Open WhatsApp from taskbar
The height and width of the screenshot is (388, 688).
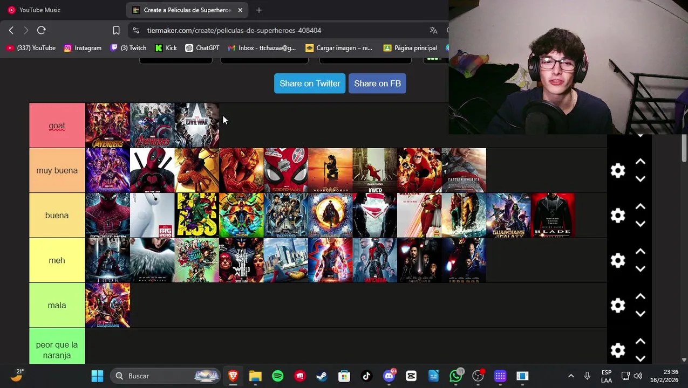(x=456, y=376)
